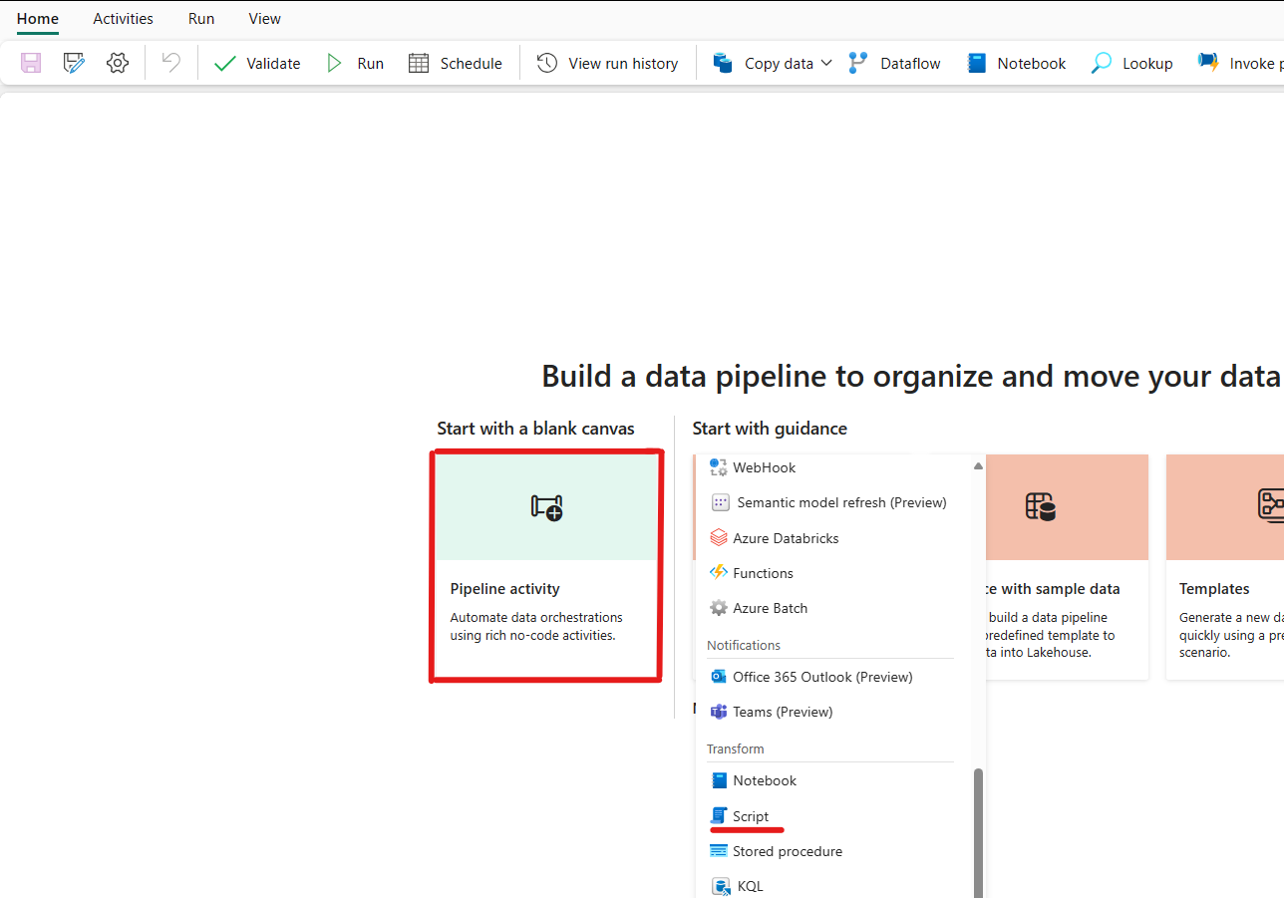The width and height of the screenshot is (1284, 898).
Task: Click the Copy data database icon
Action: point(723,63)
